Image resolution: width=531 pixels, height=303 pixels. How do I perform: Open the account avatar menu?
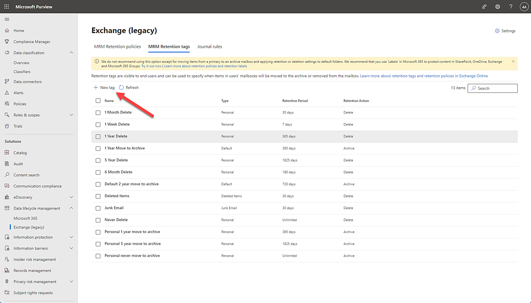(524, 7)
